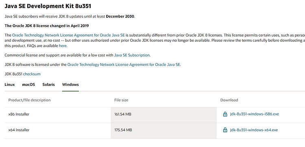
Task: Open first Oracle Technology Network License Agreement link
Action: click(68, 35)
